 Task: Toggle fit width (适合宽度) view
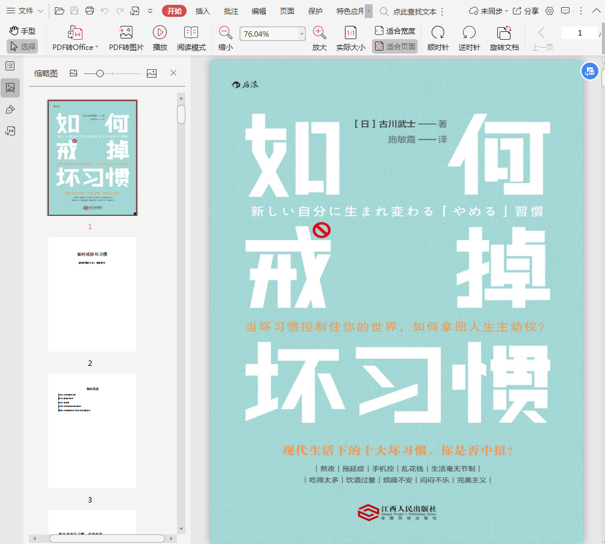(x=395, y=31)
